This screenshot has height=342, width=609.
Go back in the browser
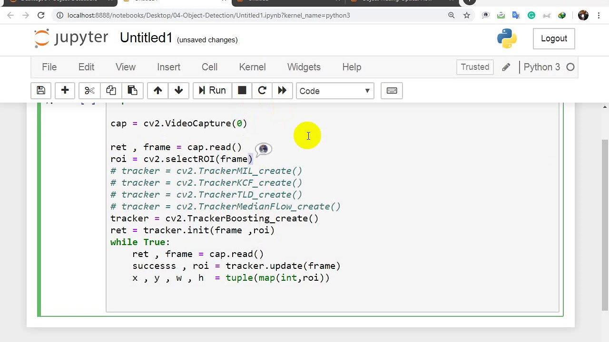click(10, 15)
